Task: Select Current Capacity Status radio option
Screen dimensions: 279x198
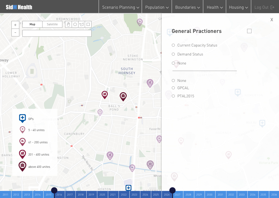Action: pos(173,45)
